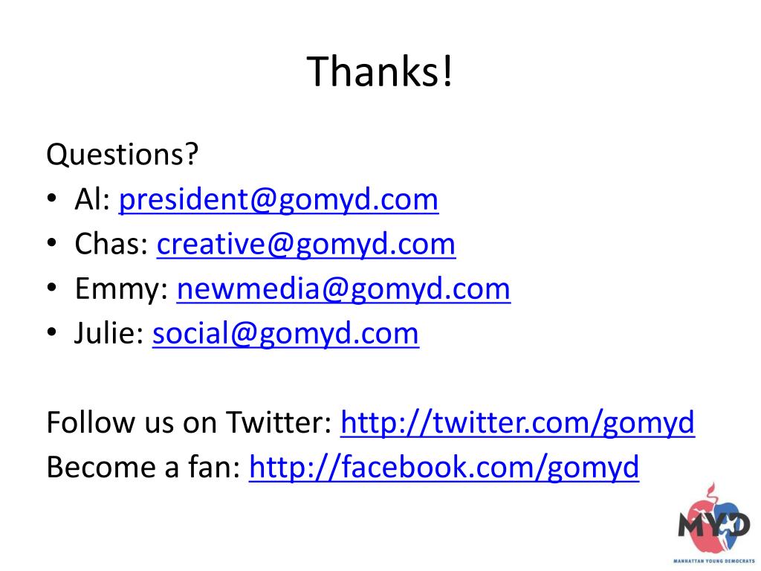Open the president@gomyd.com email link
The width and height of the screenshot is (761, 571).
tap(279, 199)
